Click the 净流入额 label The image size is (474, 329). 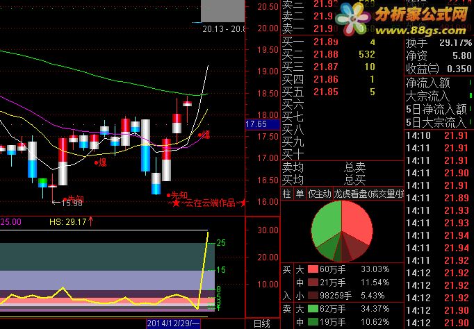427,83
